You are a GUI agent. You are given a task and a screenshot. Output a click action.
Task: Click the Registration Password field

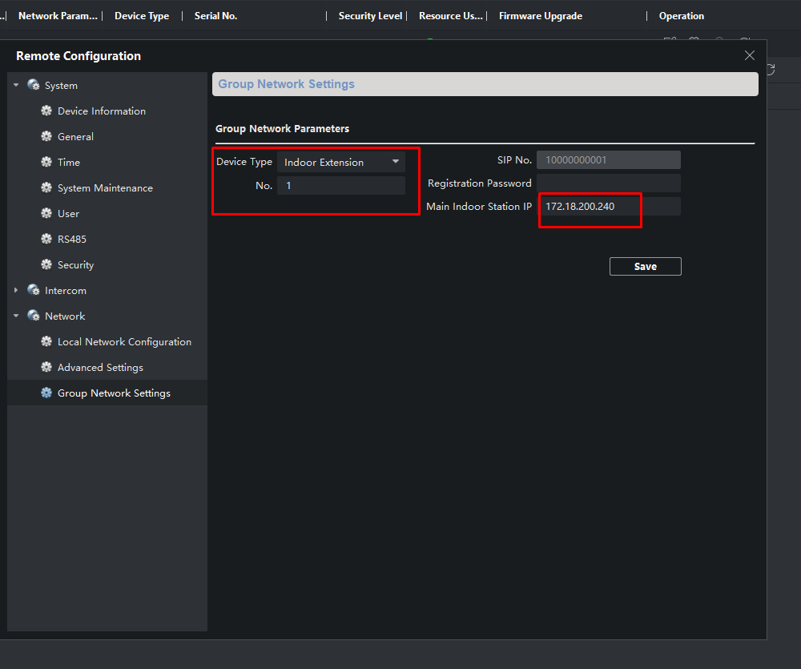(x=609, y=183)
